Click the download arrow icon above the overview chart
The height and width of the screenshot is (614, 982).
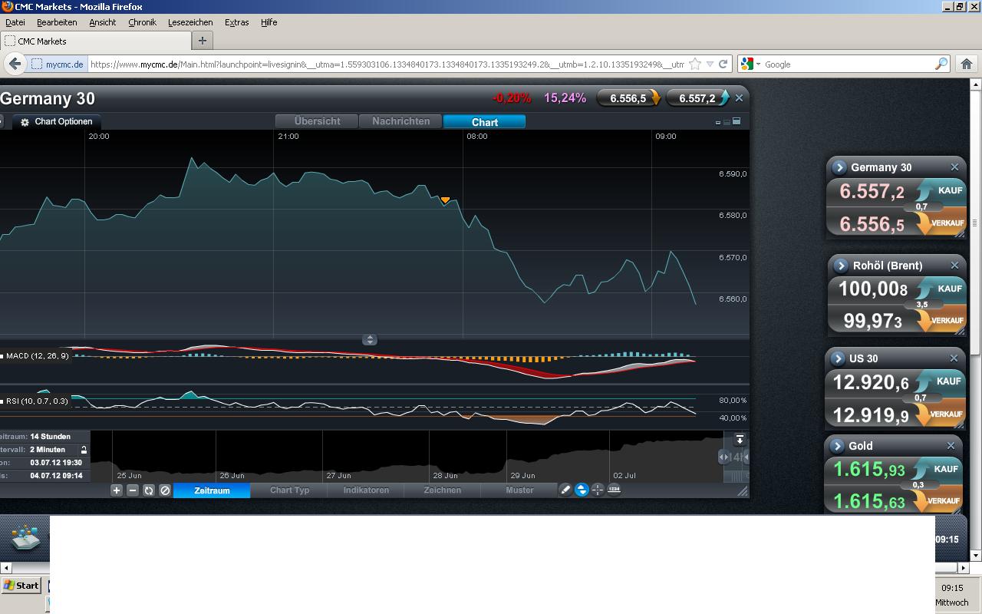click(x=740, y=440)
